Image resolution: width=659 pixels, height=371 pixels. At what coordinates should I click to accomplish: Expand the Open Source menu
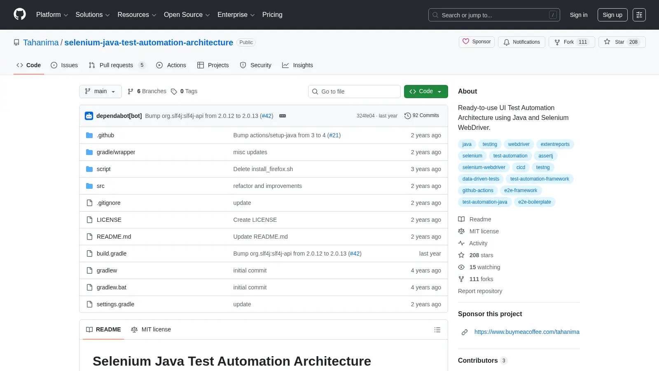(187, 15)
